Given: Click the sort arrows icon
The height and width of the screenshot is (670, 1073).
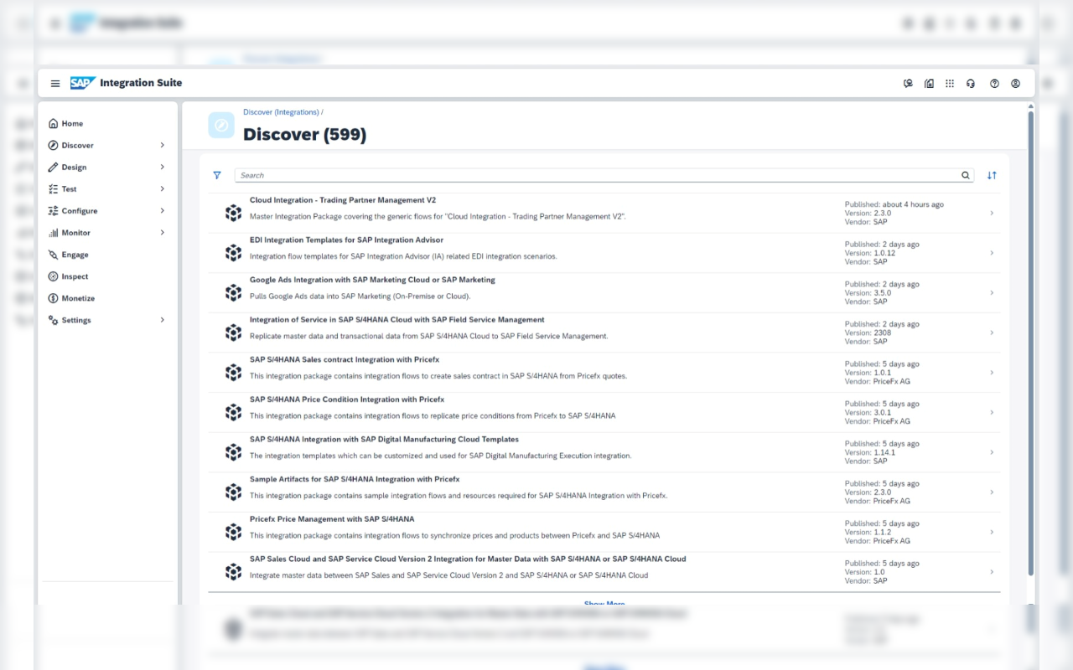Looking at the screenshot, I should (992, 176).
